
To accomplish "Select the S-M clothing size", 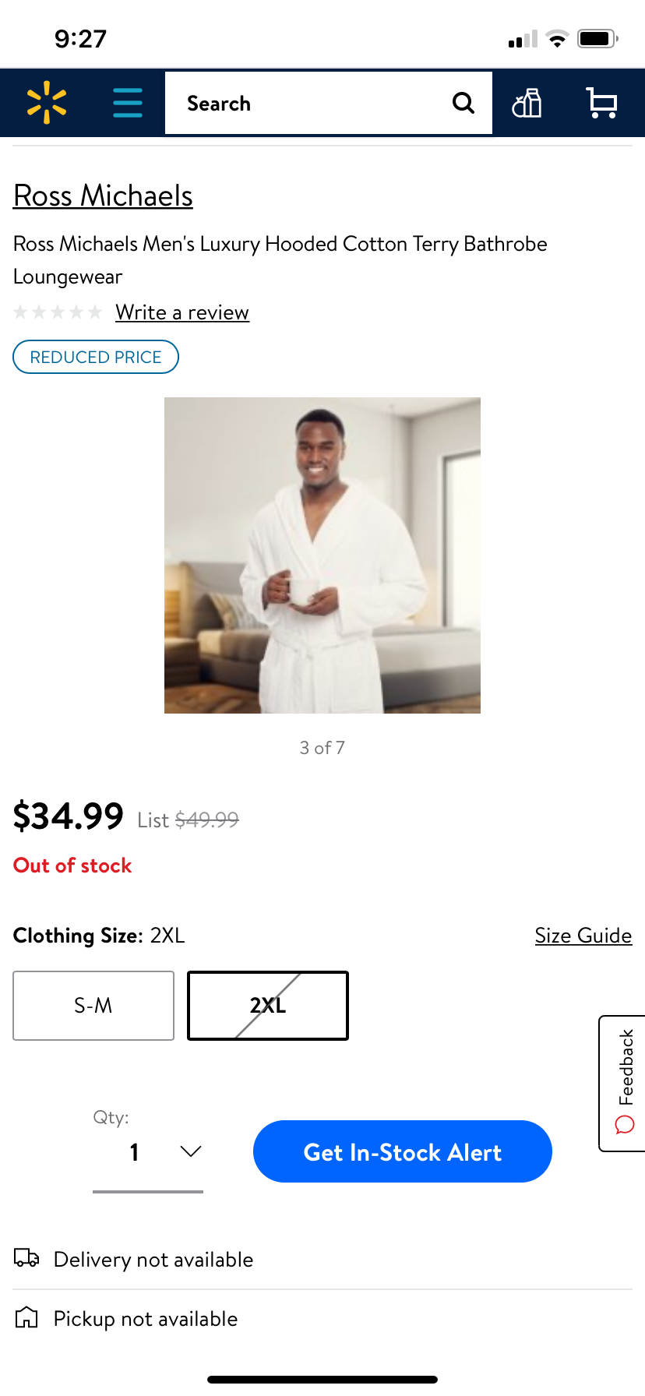I will tap(93, 1005).
